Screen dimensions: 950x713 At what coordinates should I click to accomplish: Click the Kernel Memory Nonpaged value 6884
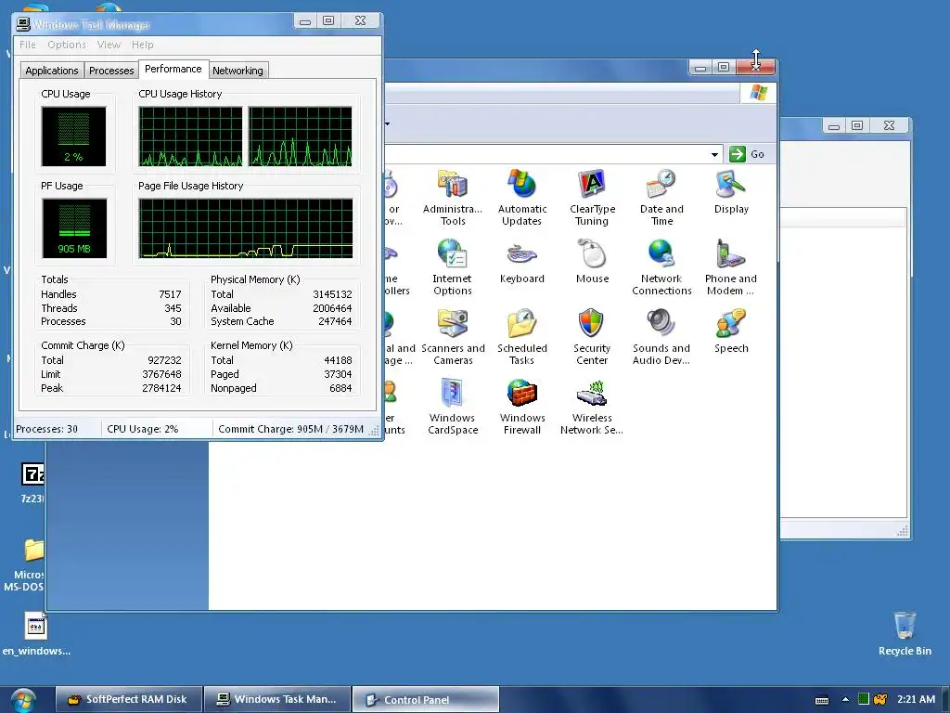[340, 388]
